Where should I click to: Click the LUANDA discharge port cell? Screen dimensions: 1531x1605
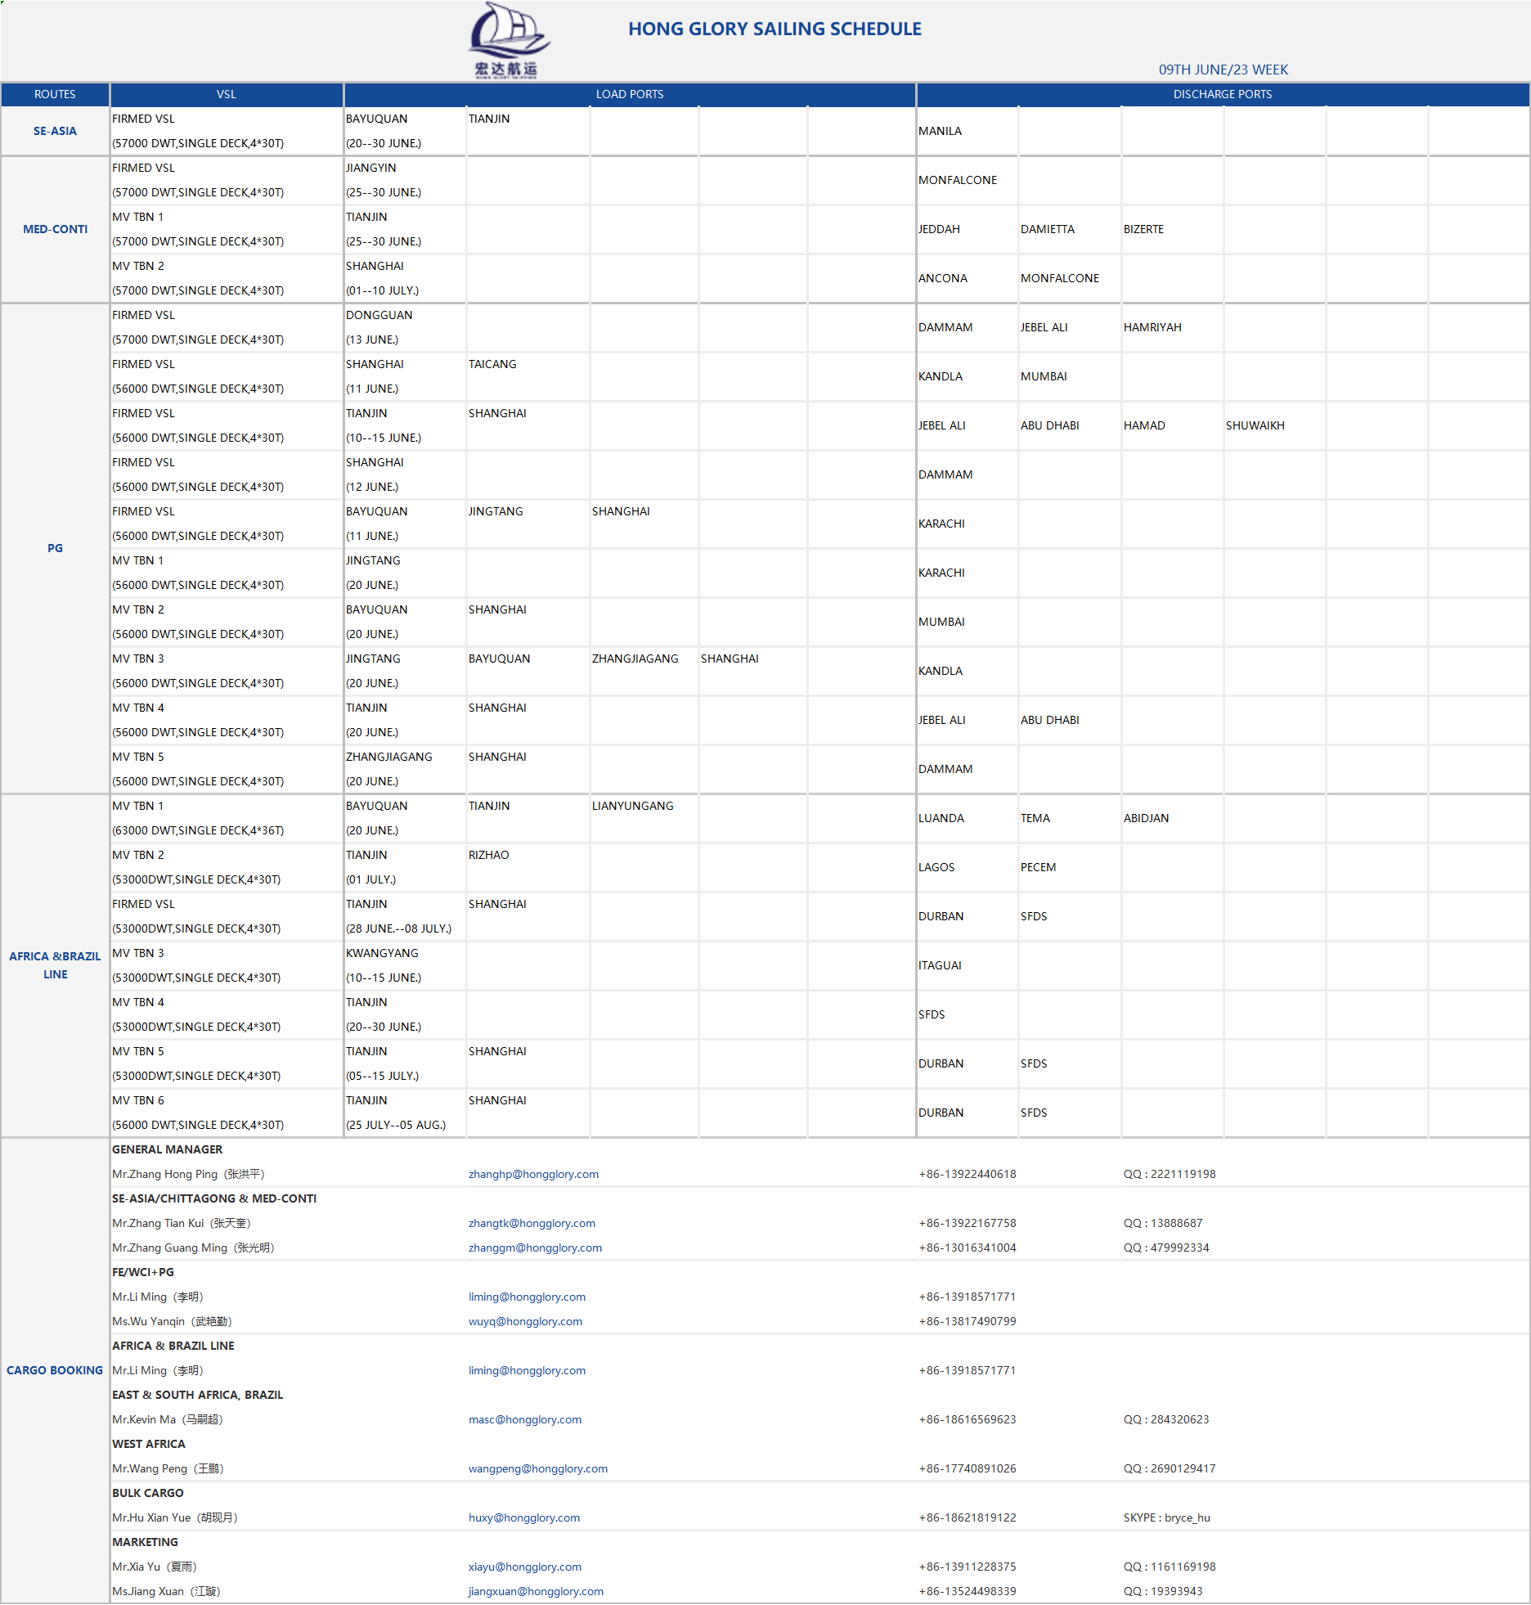968,818
